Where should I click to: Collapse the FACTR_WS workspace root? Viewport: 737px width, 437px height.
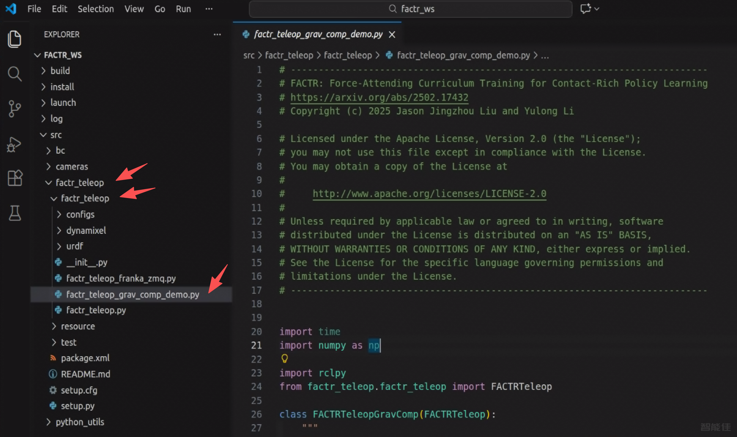[63, 55]
